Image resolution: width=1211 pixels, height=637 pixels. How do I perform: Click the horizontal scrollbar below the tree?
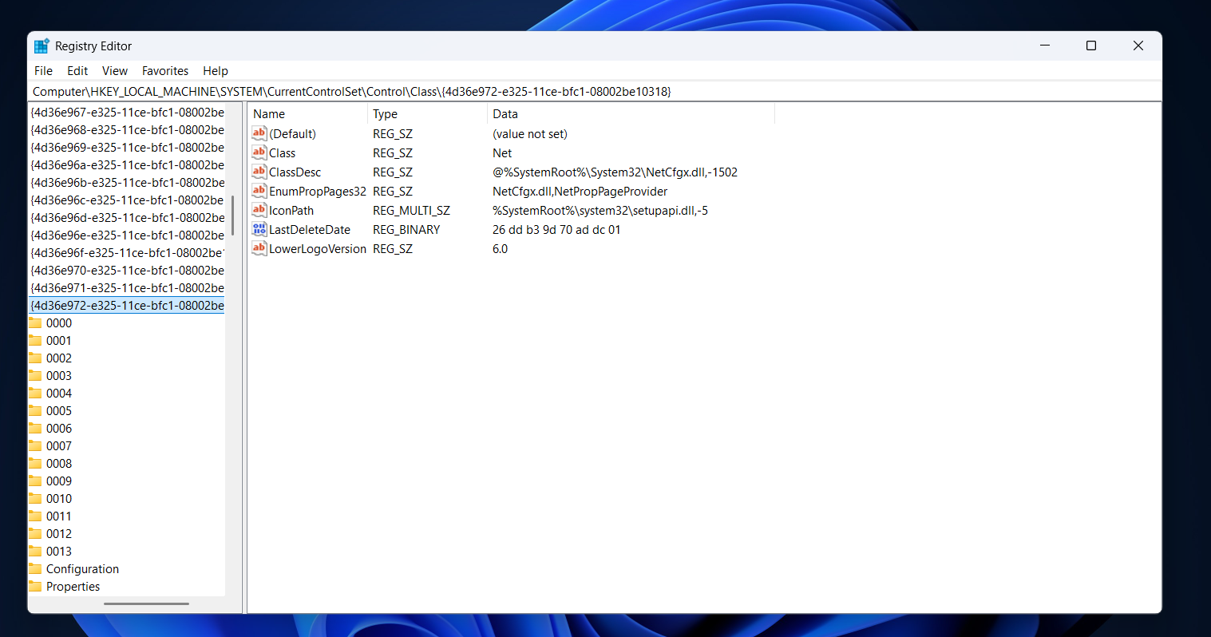click(146, 604)
